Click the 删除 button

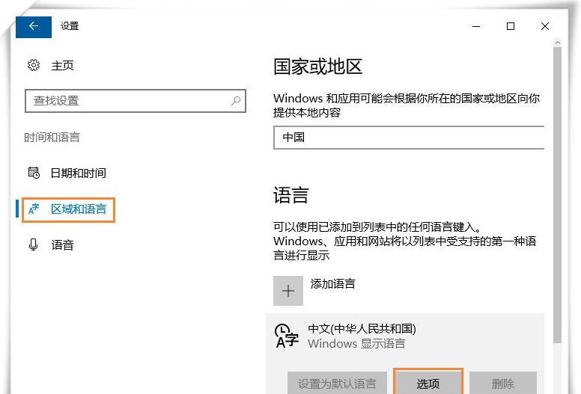[x=503, y=384]
